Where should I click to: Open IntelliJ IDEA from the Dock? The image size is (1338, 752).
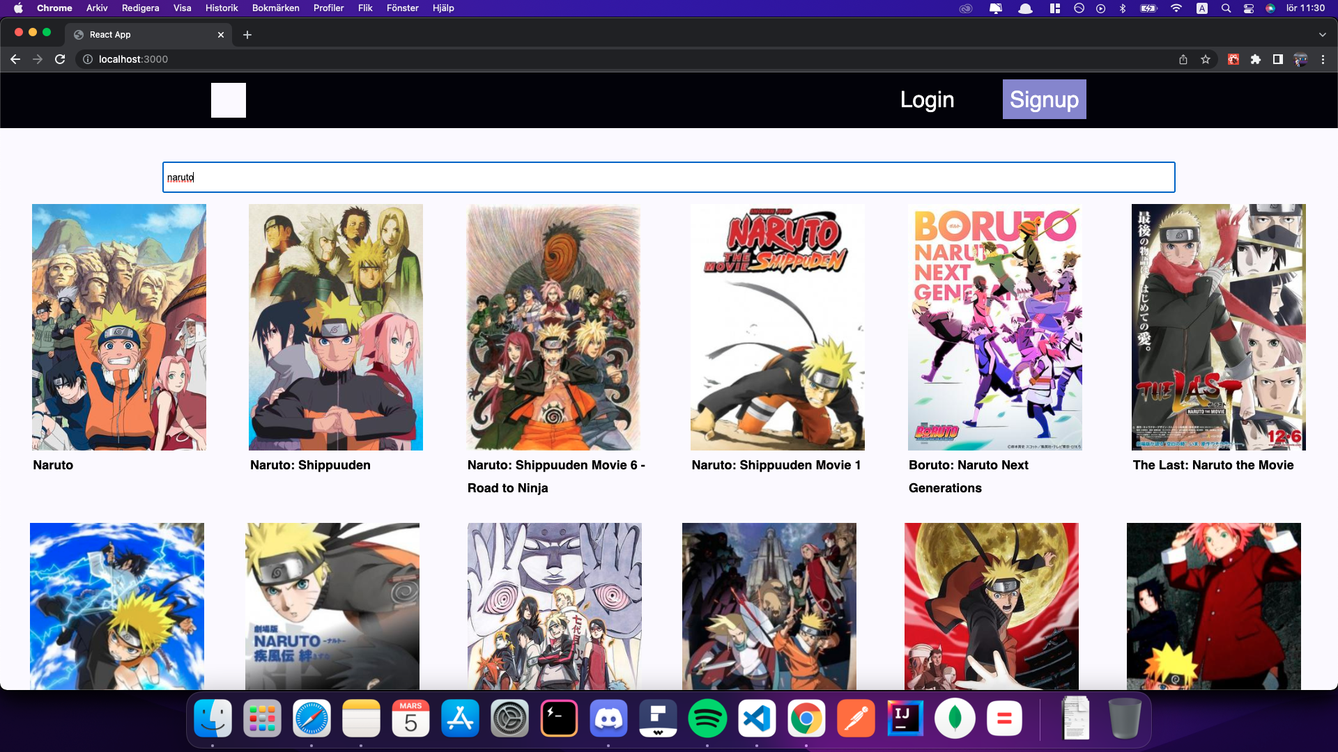[x=905, y=719]
